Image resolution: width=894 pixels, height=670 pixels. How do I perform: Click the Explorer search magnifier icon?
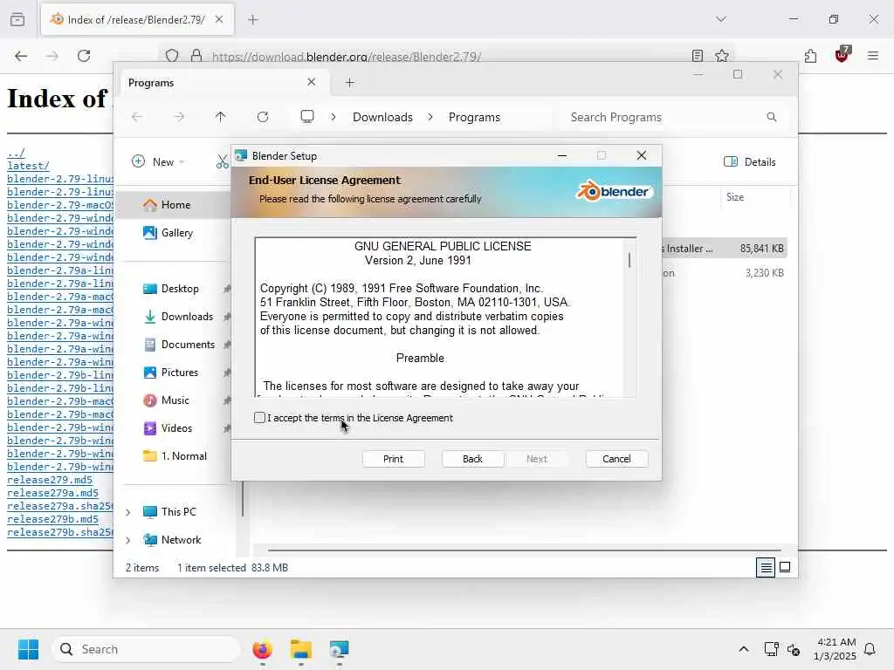pyautogui.click(x=772, y=117)
